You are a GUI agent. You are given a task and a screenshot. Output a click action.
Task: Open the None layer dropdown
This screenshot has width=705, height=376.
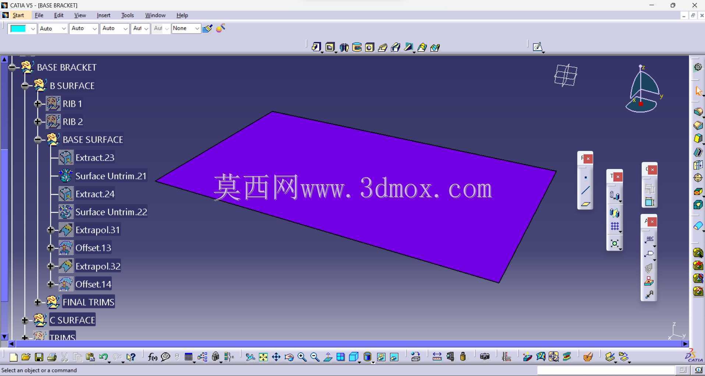coord(197,29)
